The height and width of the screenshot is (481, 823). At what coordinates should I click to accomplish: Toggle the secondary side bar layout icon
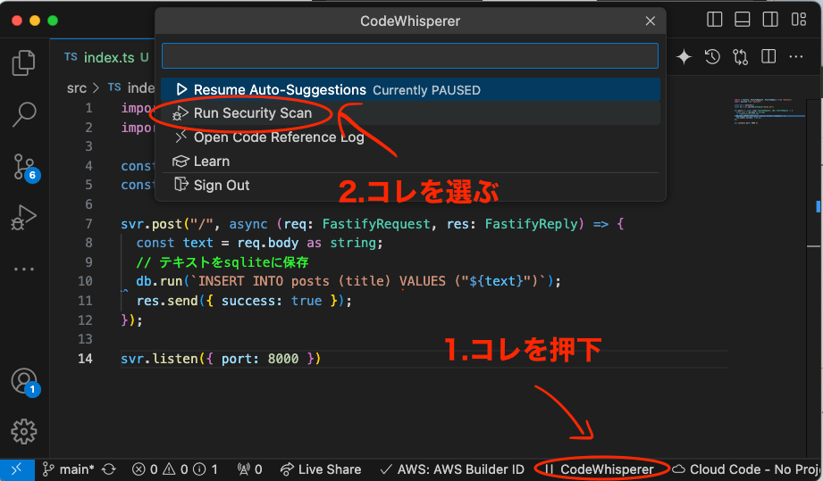pos(770,20)
